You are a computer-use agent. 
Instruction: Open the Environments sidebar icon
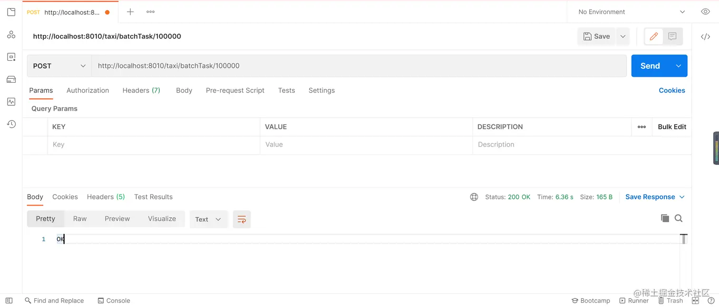tap(11, 57)
